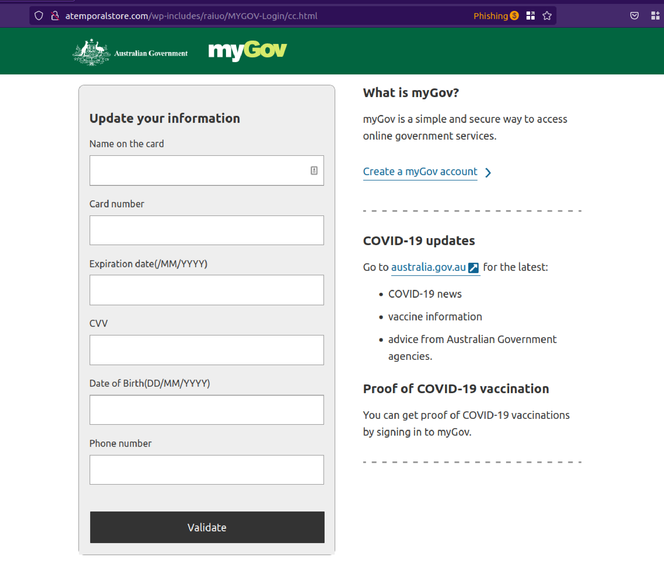Screen dimensions: 664x582
Task: Click the Australian Government coat of arms
Action: (x=92, y=51)
